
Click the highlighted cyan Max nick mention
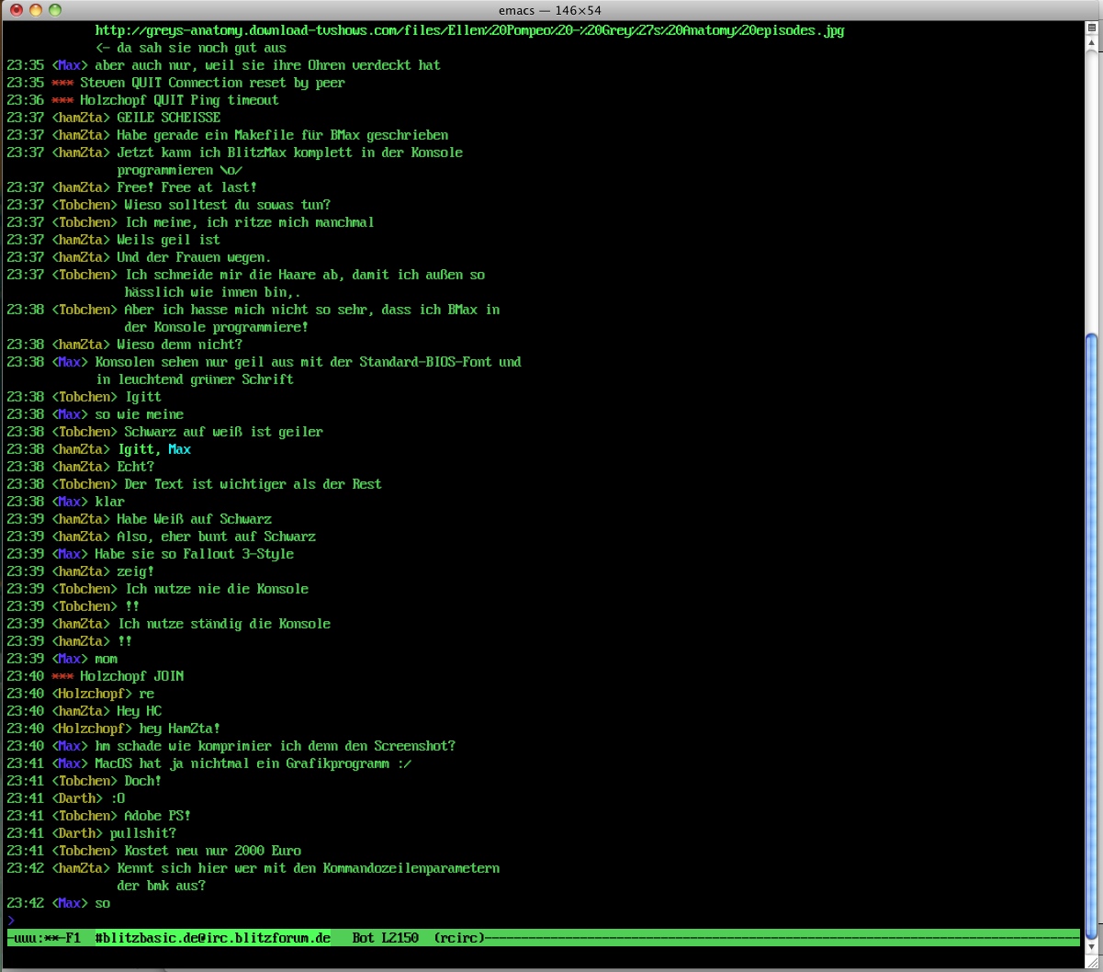(179, 449)
